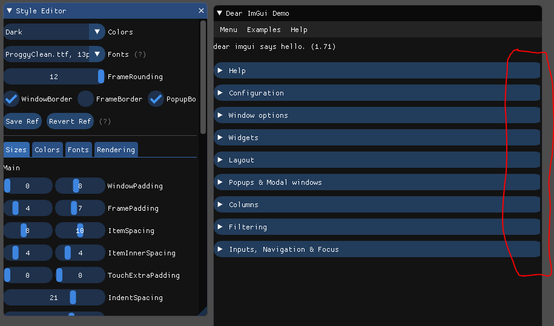
Task: Expand the Widgets section
Action: point(377,138)
